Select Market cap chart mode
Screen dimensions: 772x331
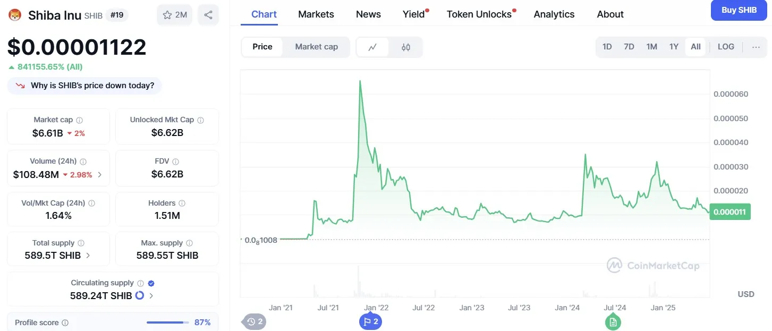pyautogui.click(x=316, y=47)
